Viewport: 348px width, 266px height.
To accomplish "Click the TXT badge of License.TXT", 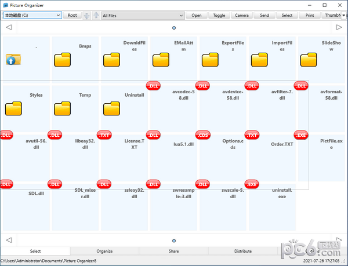I will coord(104,135).
